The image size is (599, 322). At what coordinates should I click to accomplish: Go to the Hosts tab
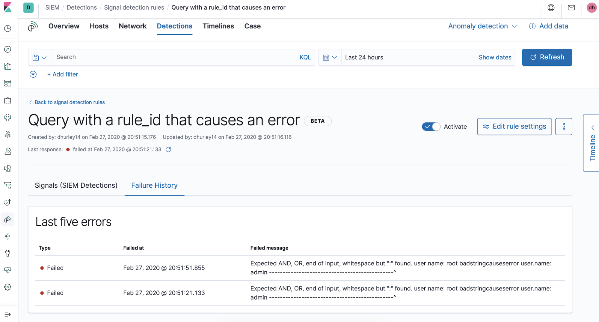[99, 26]
